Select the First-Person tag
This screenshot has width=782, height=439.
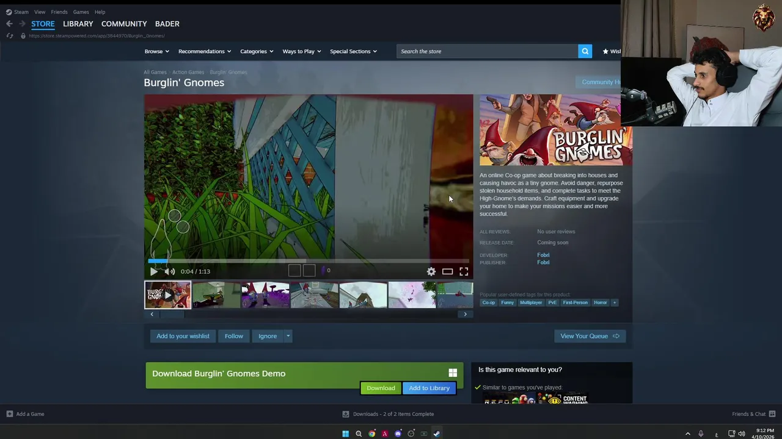[x=576, y=302]
